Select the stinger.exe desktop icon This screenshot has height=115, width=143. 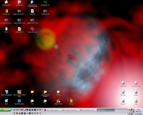6,12
